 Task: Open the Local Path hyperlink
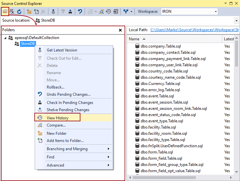[195, 30]
